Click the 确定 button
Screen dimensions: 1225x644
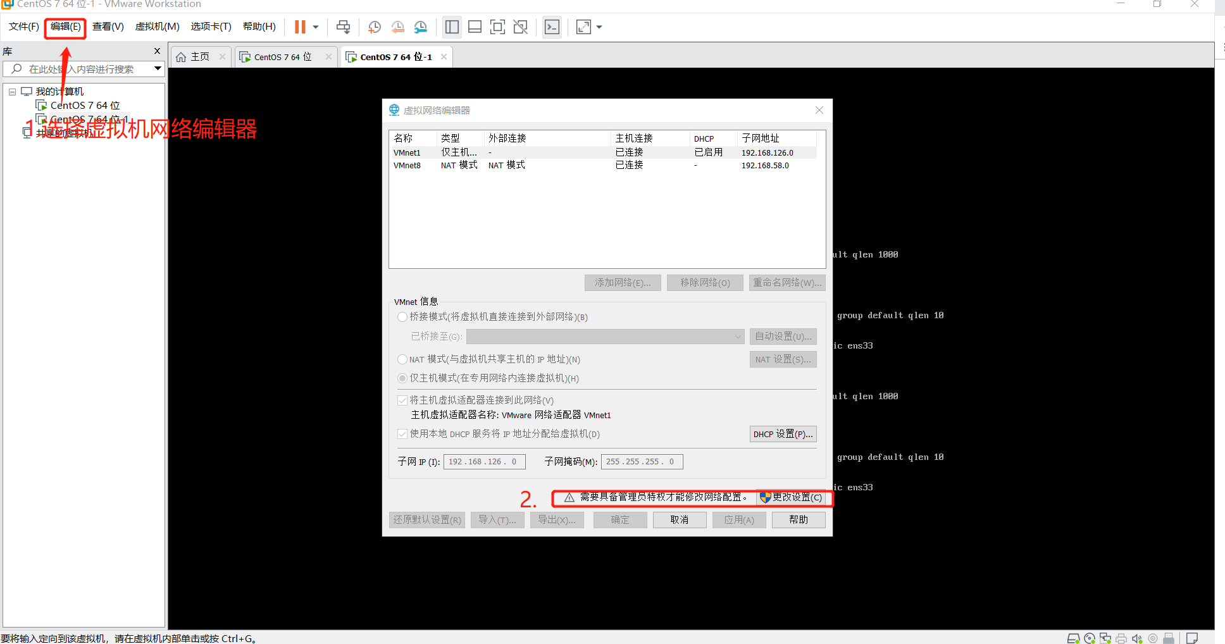coord(620,520)
